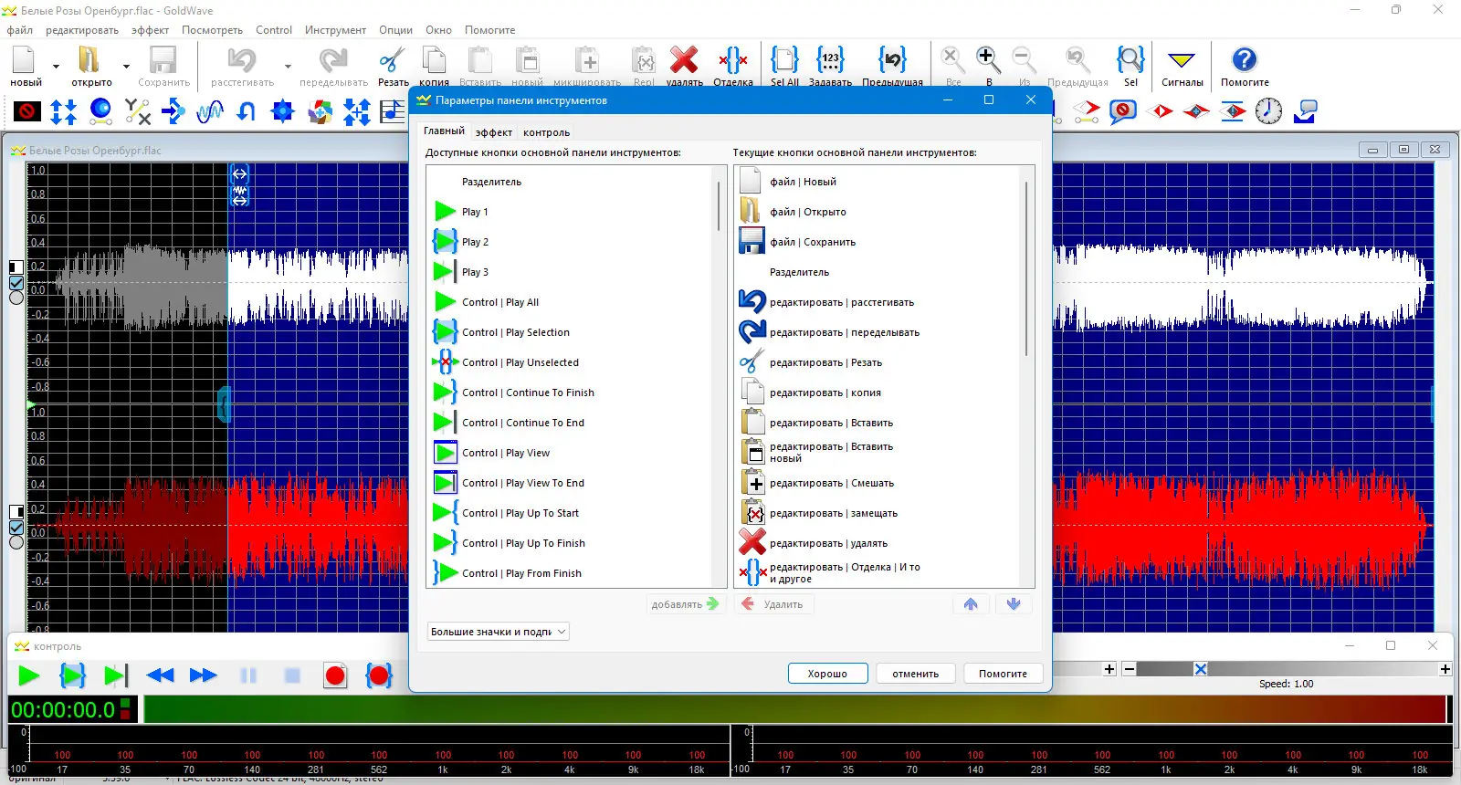Viewport: 1461px width, 785px height.
Task: Open the Инструмент menu
Action: [335, 30]
